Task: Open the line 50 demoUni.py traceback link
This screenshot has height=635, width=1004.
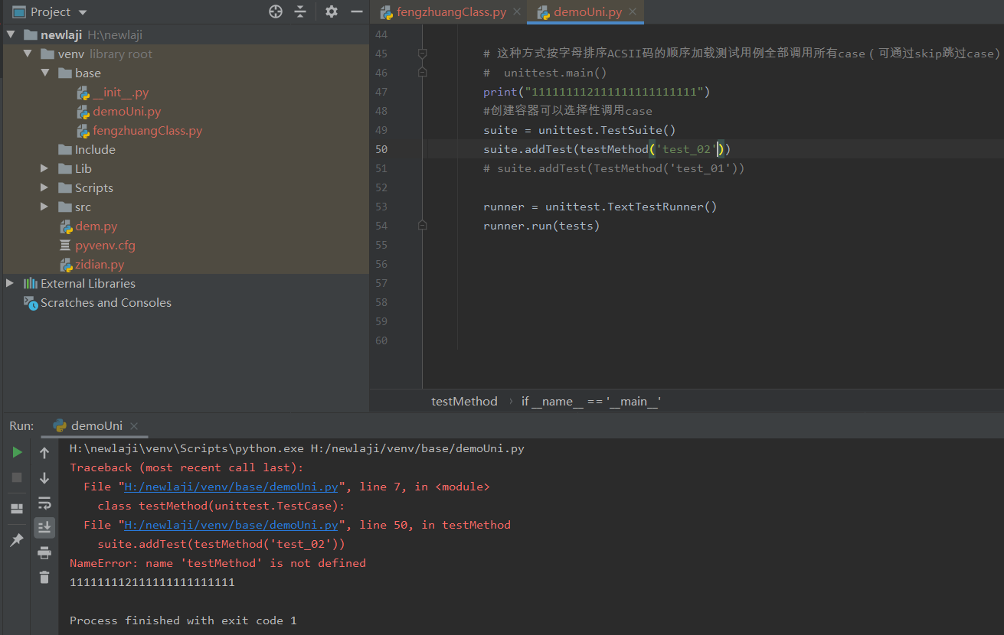Action: coord(231,525)
